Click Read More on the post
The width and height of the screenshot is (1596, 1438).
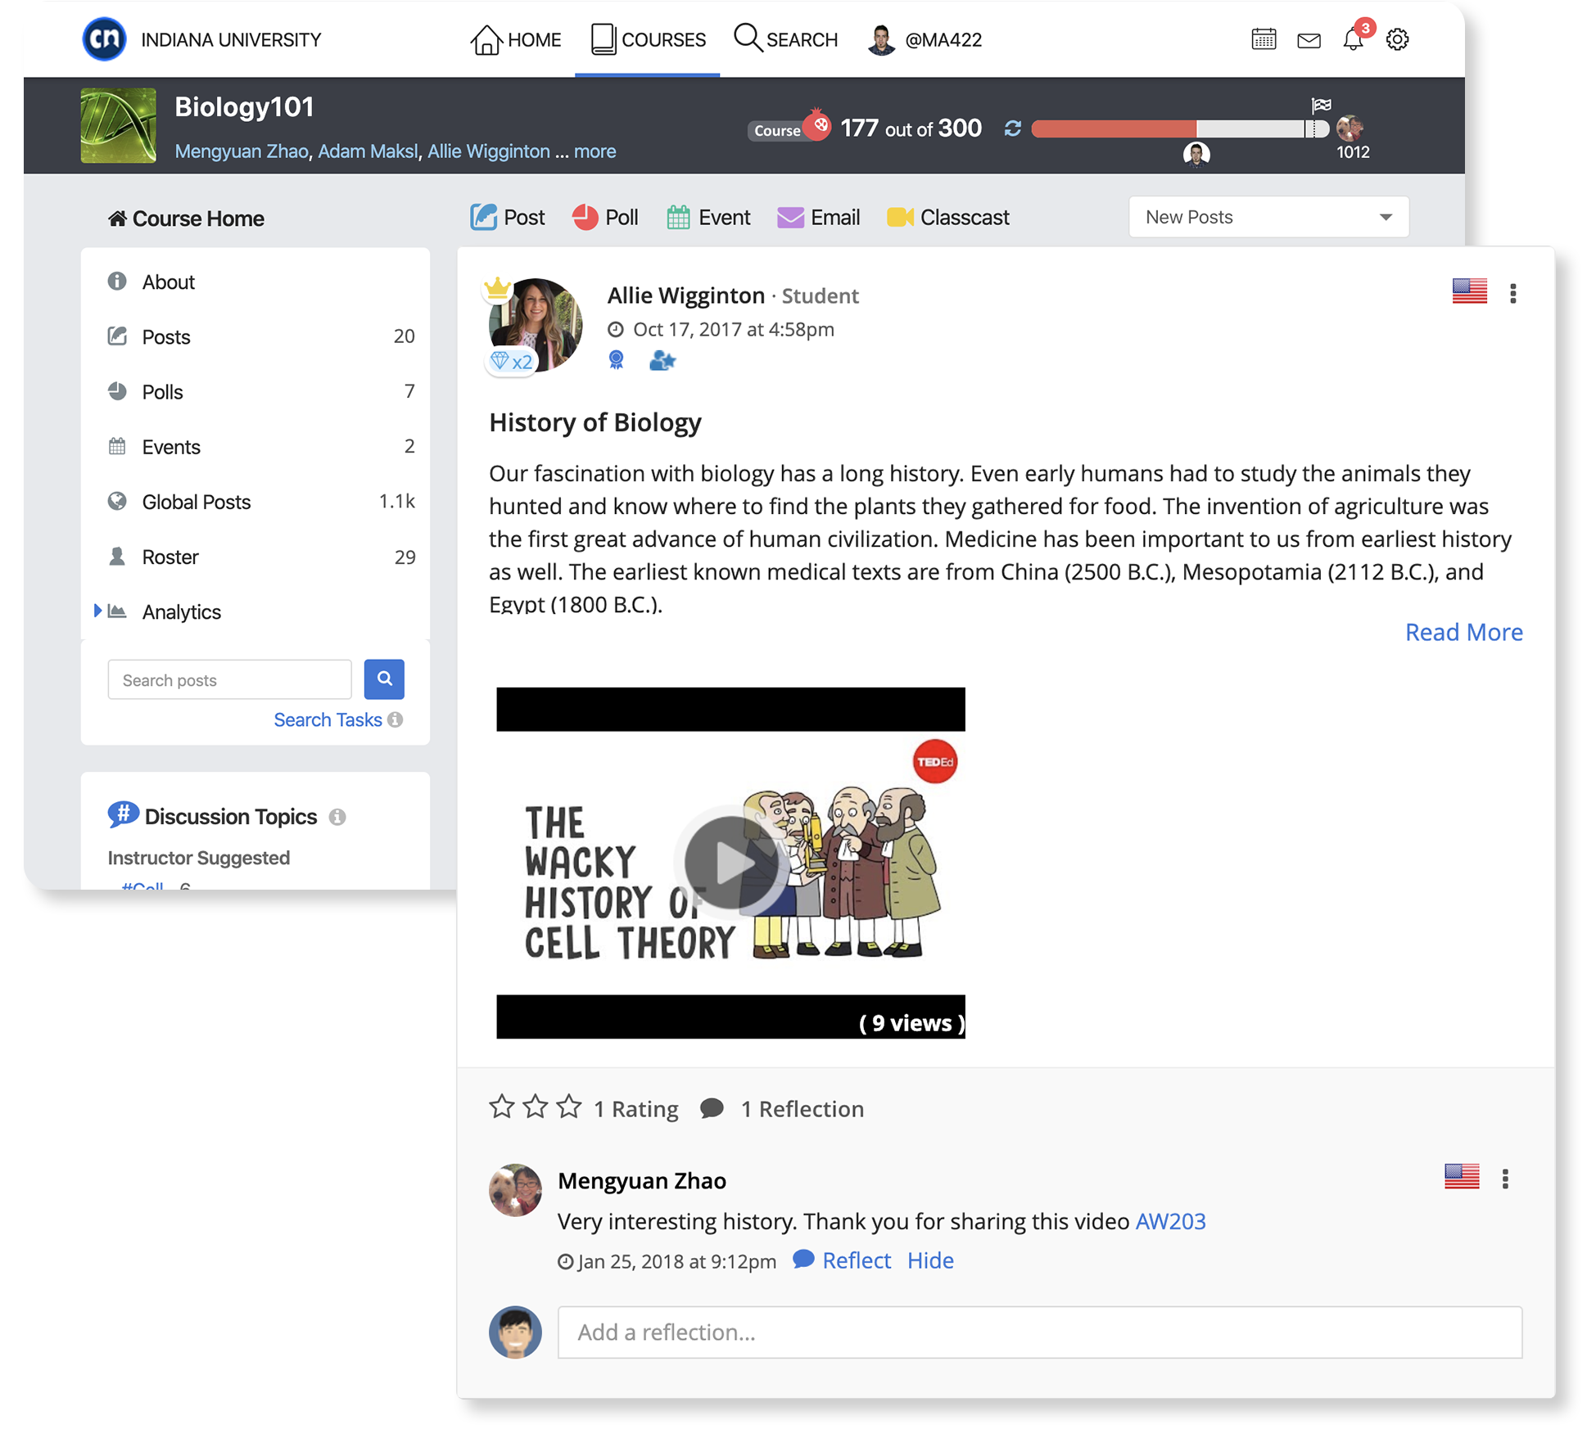[1463, 633]
